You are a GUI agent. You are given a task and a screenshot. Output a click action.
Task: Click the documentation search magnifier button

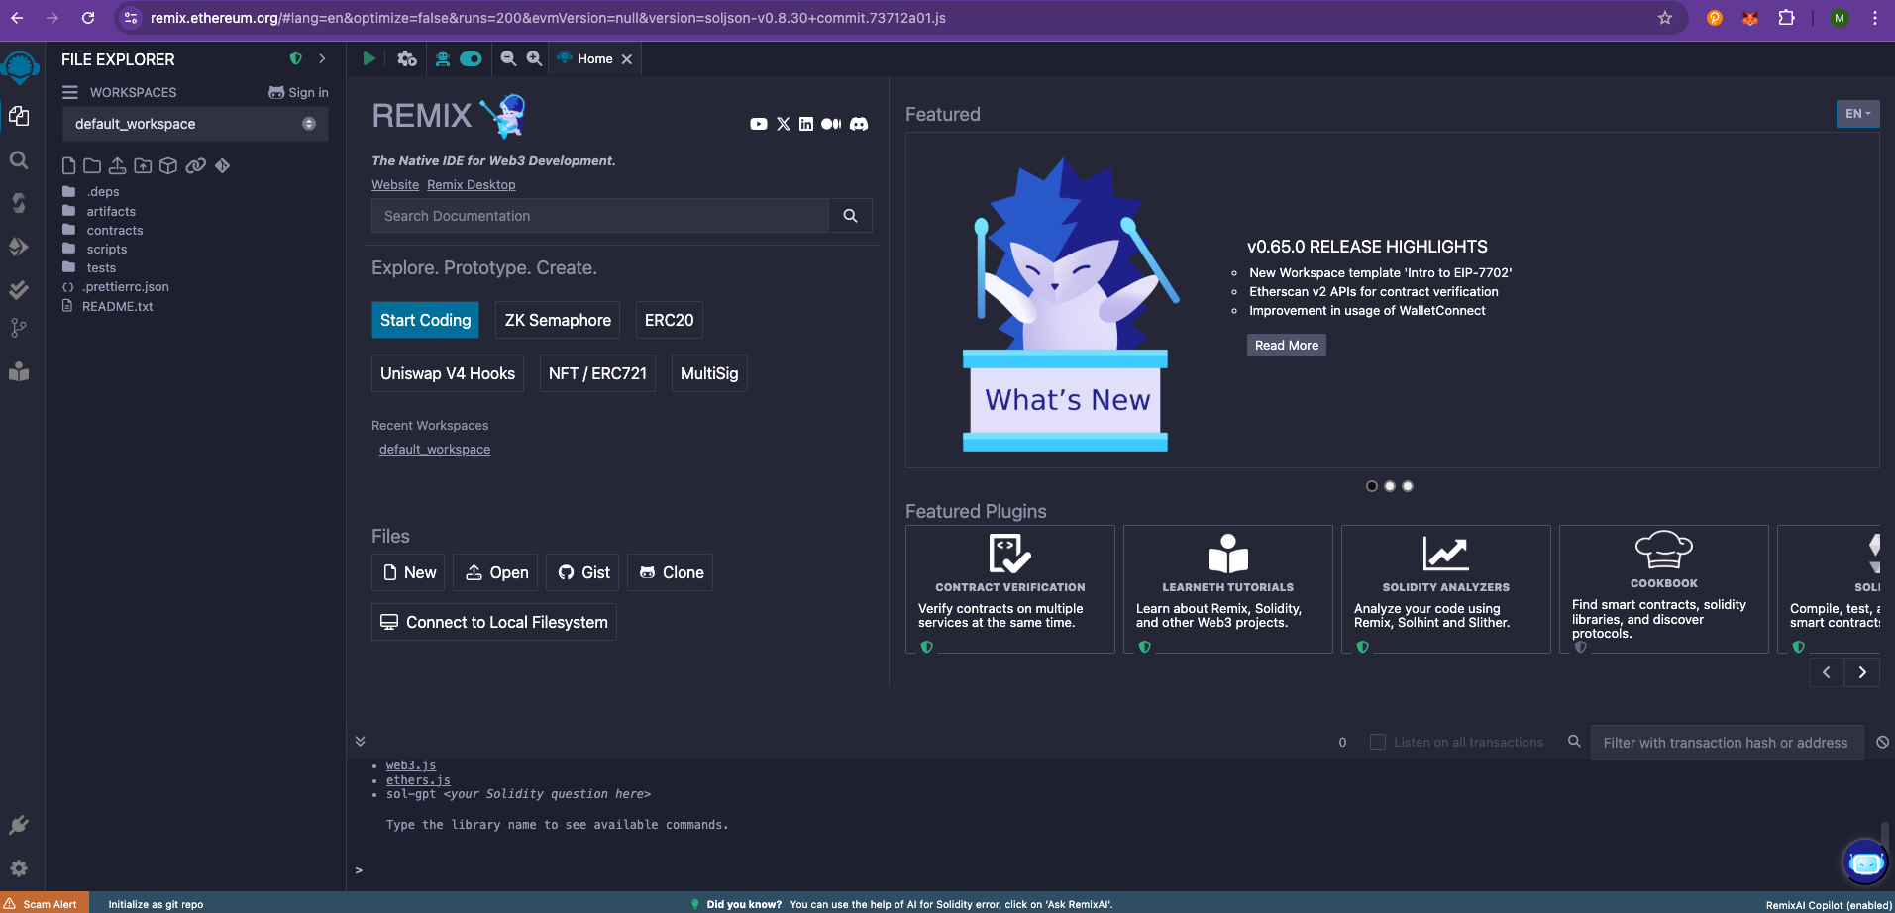coord(850,216)
